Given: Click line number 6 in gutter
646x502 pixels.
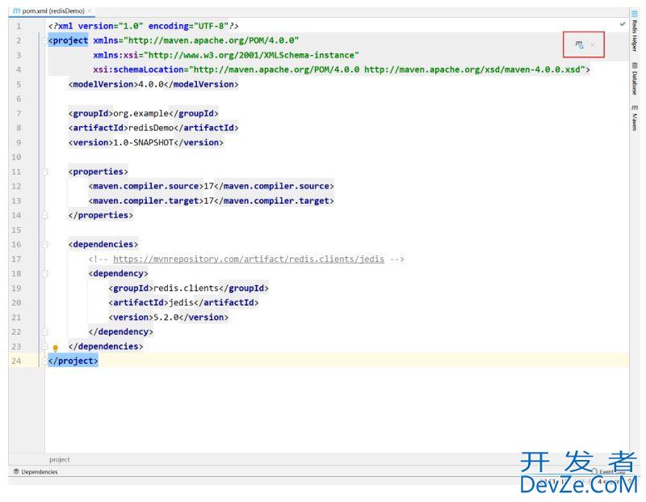Looking at the screenshot, I should click(x=19, y=99).
